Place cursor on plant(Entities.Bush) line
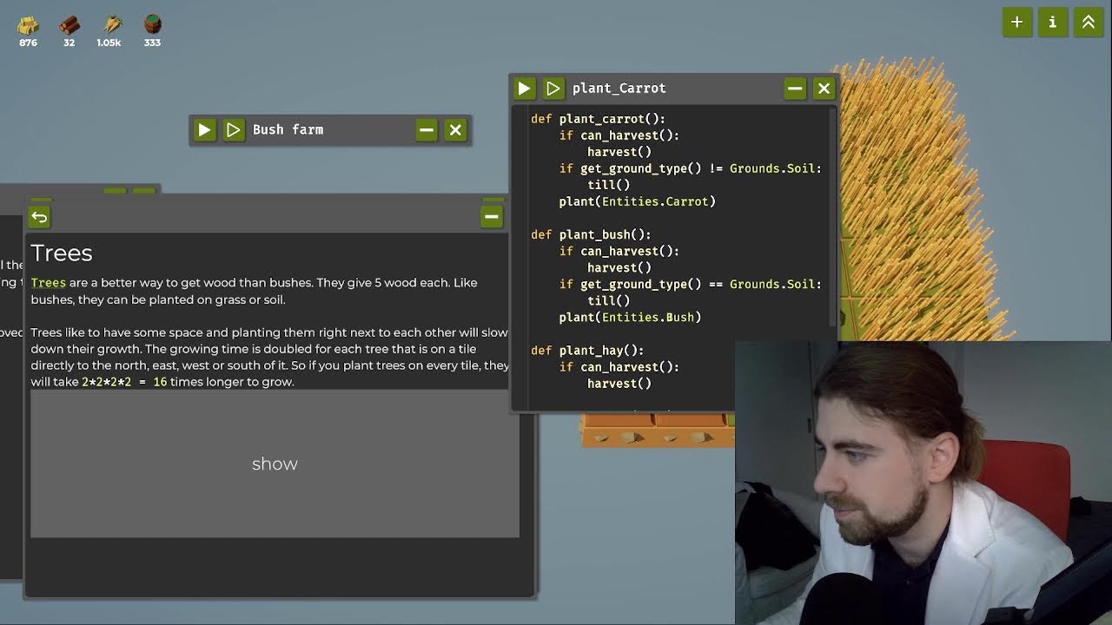 tap(630, 317)
